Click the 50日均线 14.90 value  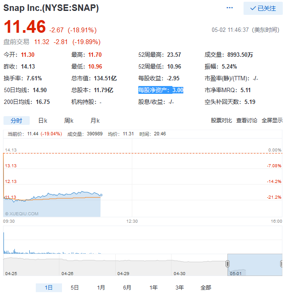point(40,90)
